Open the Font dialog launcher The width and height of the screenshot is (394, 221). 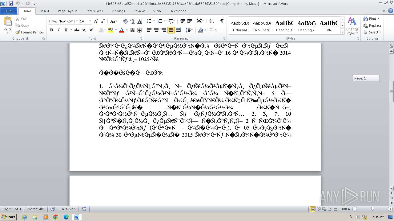coord(141,39)
